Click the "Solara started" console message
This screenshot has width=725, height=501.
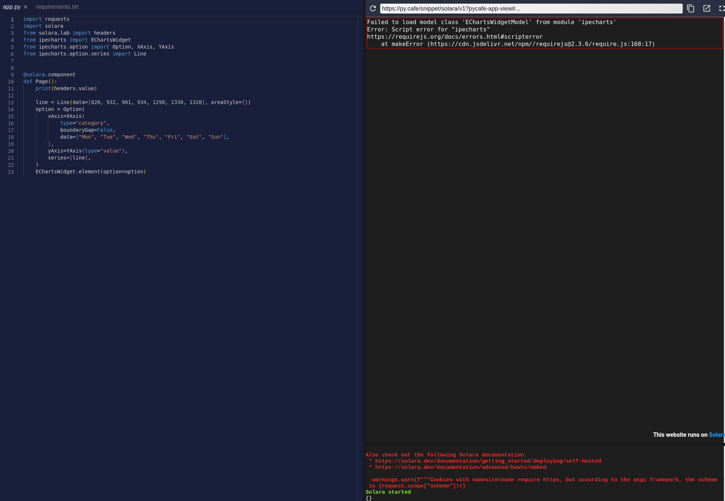click(388, 492)
